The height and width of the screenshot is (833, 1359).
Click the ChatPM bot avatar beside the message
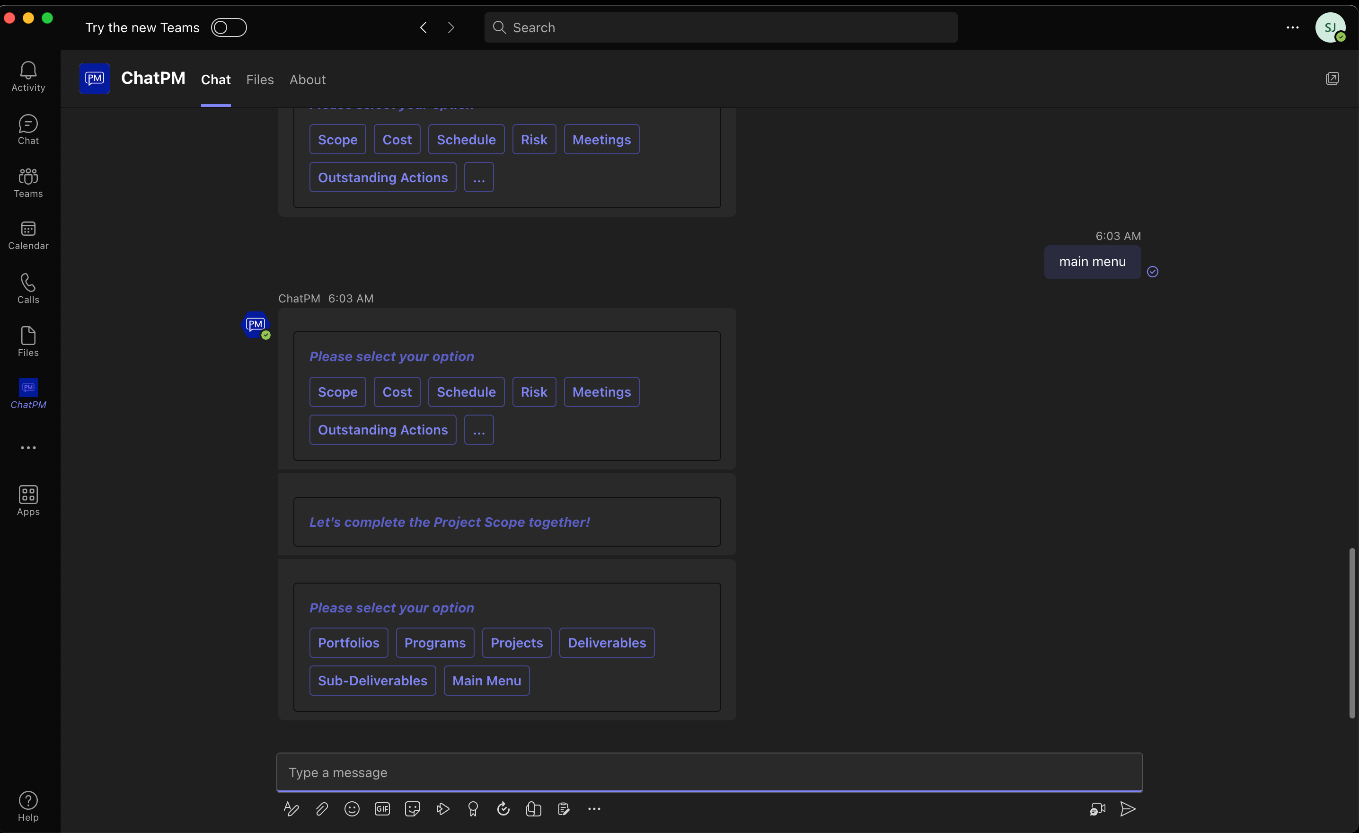point(256,324)
